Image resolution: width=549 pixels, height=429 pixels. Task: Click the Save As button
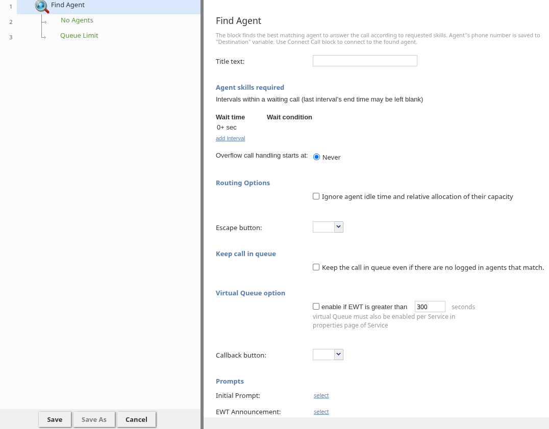coord(94,419)
